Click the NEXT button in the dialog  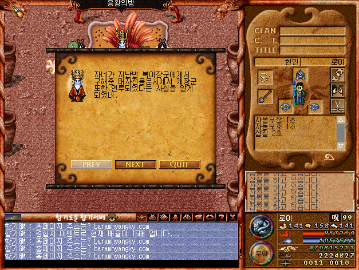click(135, 165)
